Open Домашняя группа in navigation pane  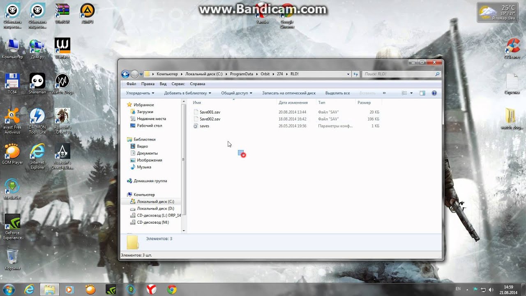(150, 181)
